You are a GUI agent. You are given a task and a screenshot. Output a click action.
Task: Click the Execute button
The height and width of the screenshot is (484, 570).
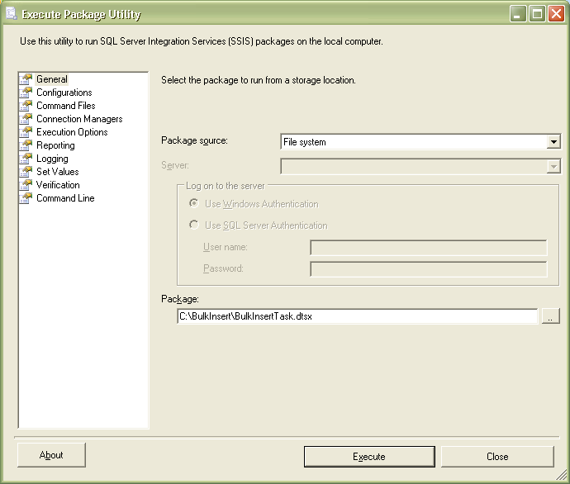[369, 457]
